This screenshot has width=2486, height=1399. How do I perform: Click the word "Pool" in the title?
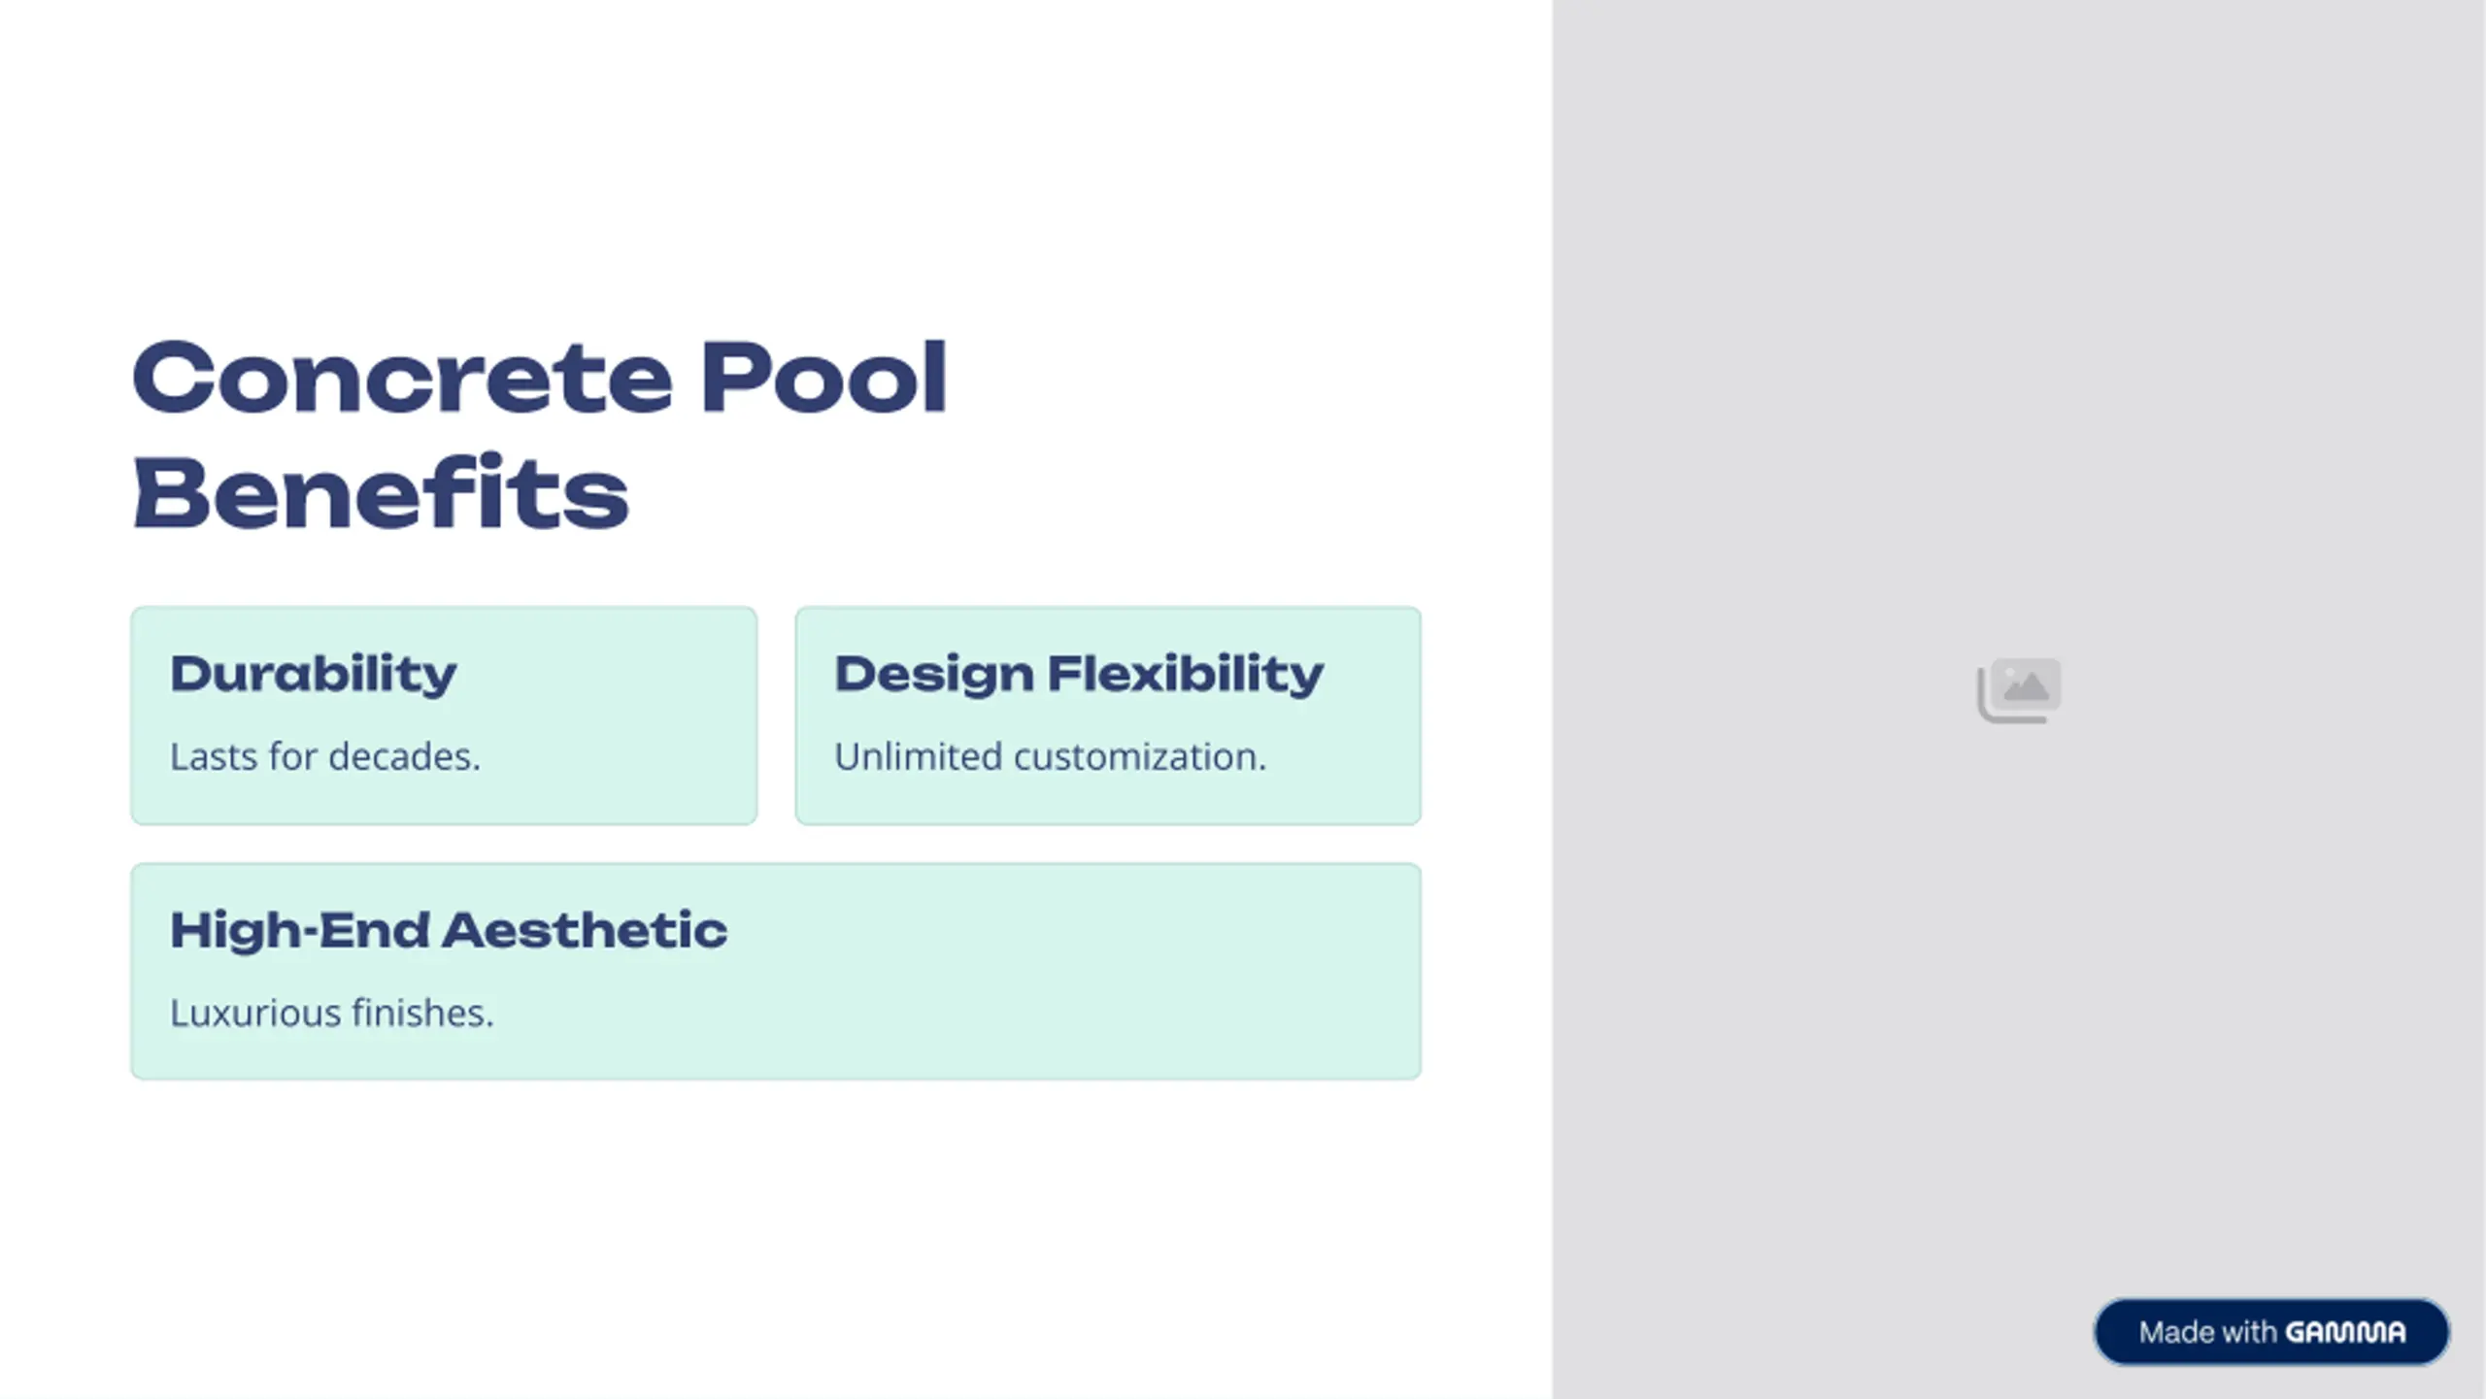823,377
